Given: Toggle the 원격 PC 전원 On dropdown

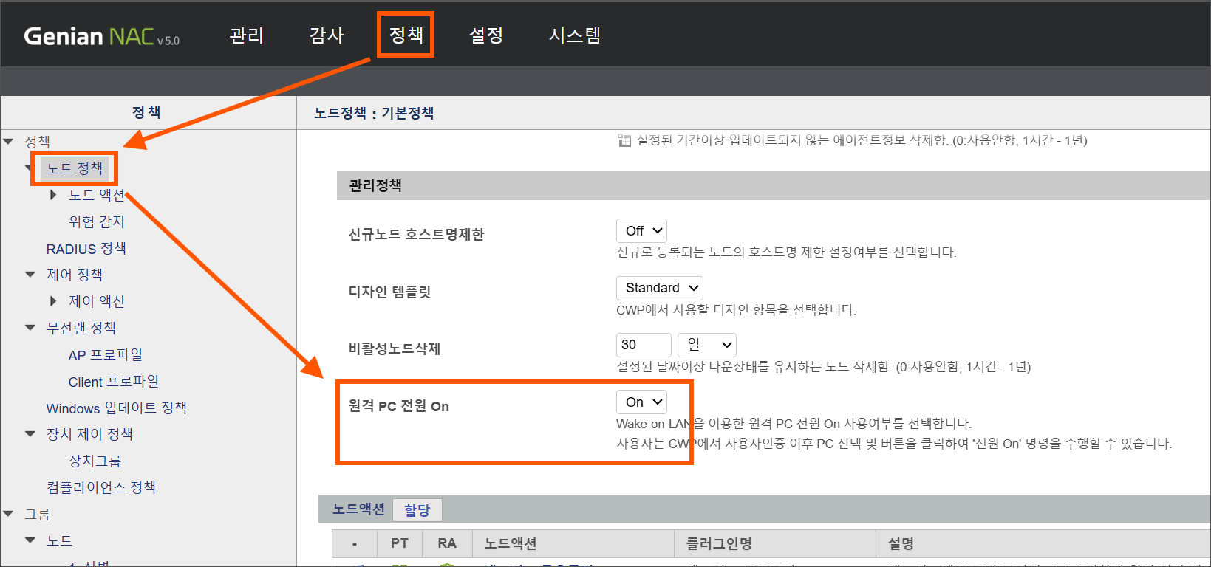Looking at the screenshot, I should pyautogui.click(x=641, y=402).
